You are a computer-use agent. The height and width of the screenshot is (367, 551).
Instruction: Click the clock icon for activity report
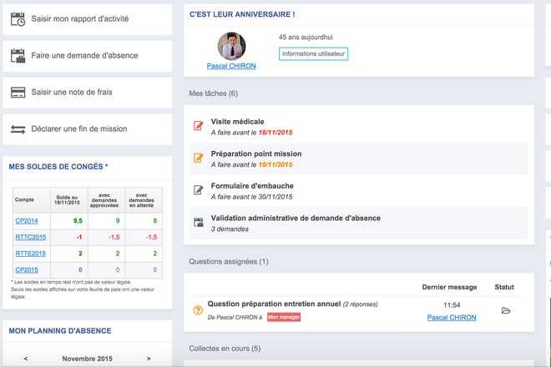coord(18,18)
